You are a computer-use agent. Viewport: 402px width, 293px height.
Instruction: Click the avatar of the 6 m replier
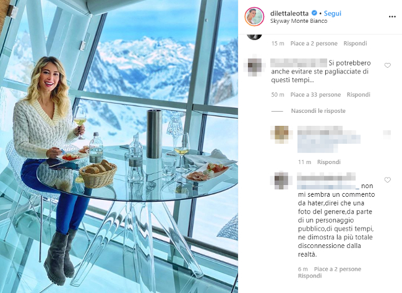tap(281, 180)
